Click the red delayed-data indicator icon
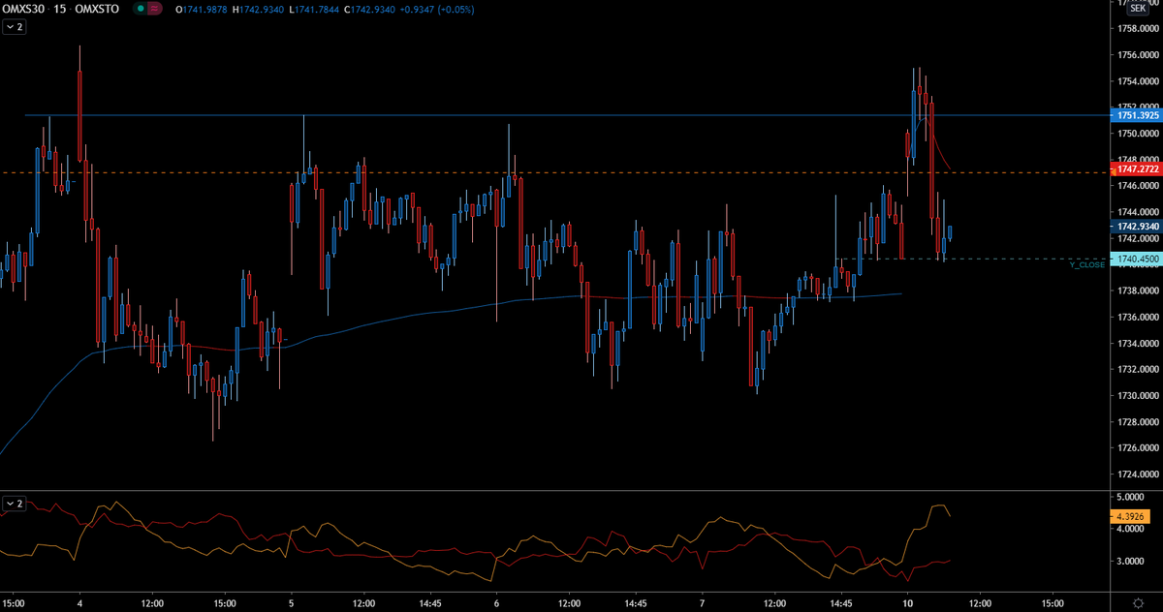The image size is (1163, 612). pos(154,9)
